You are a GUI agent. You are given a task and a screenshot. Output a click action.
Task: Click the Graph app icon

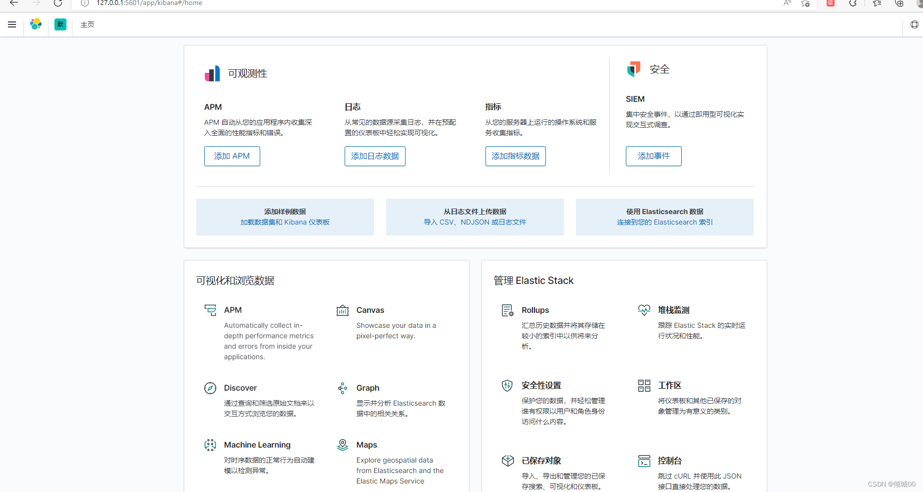coord(343,388)
